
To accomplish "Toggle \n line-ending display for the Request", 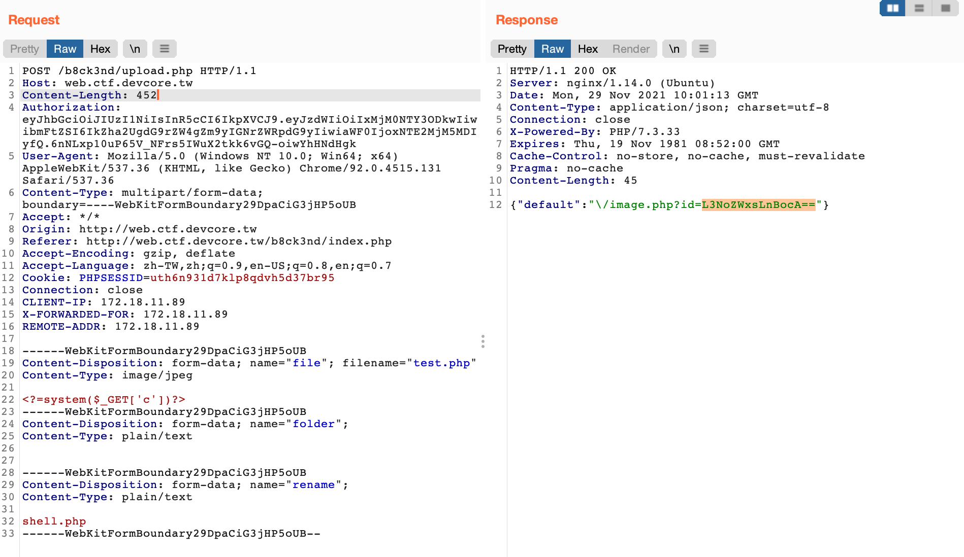I will pyautogui.click(x=135, y=49).
